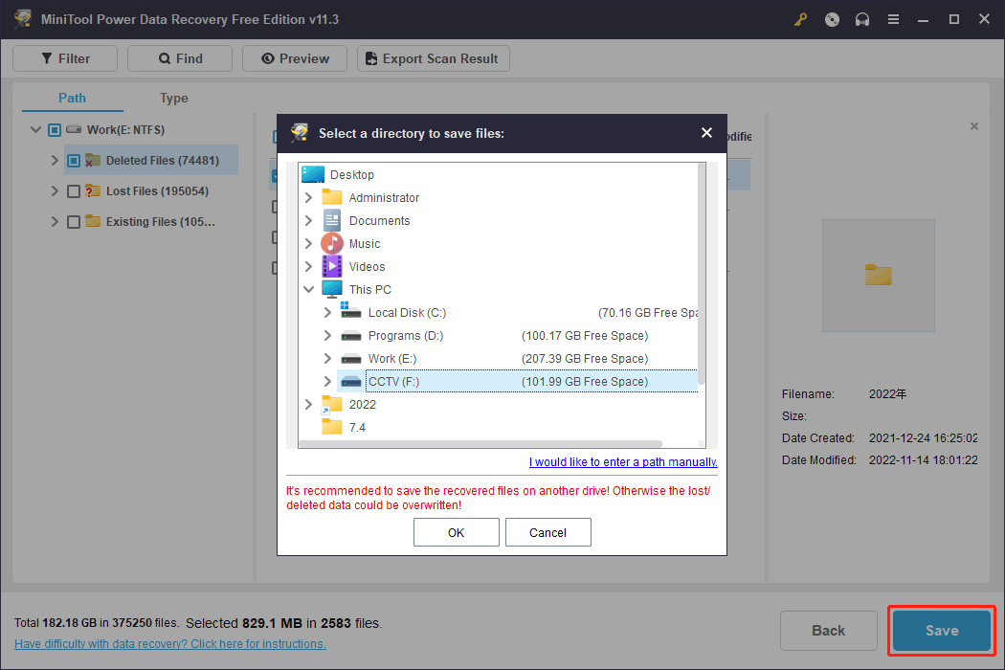Screen dimensions: 1005x670
Task: Open the Filter tool
Action: 65,58
